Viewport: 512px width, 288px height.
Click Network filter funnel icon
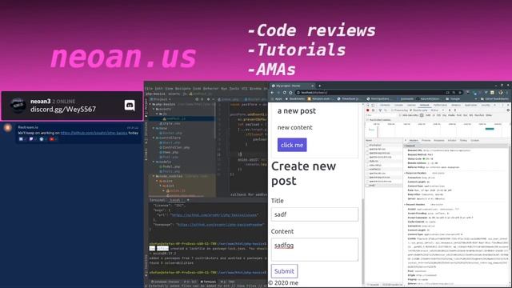[380, 110]
